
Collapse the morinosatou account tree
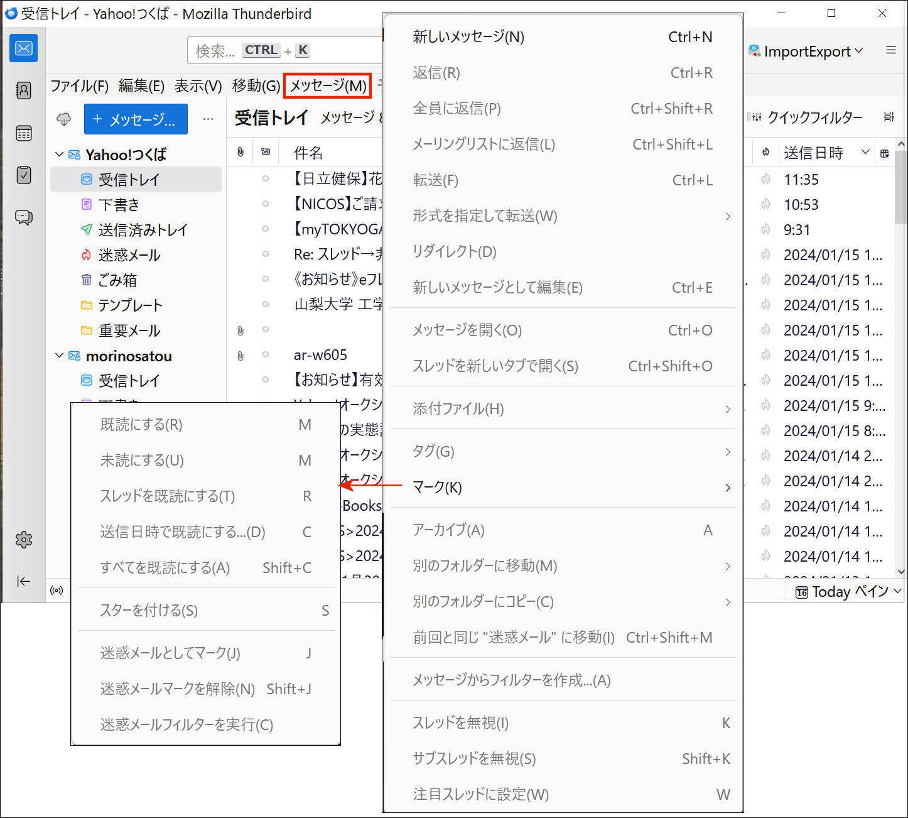tap(60, 356)
